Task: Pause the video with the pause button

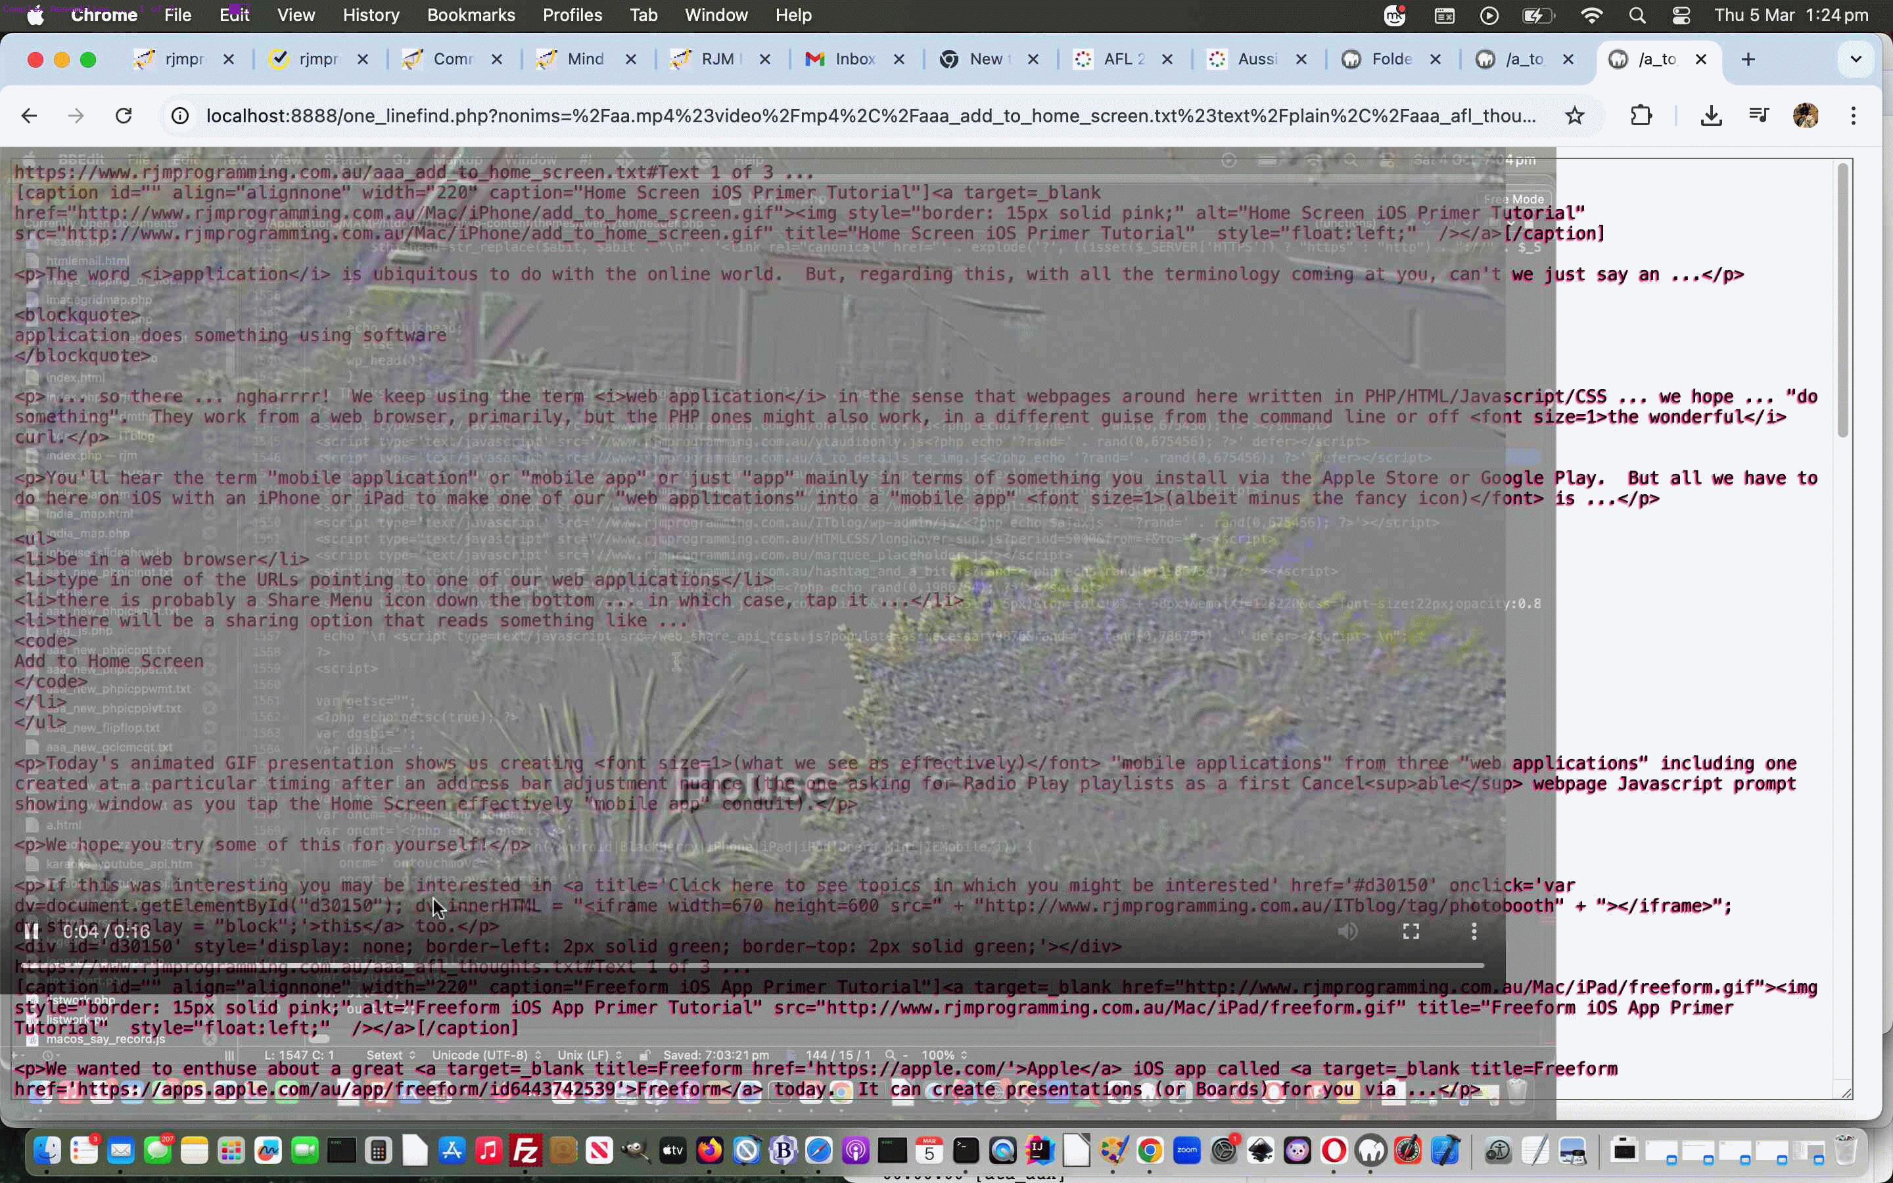Action: click(x=32, y=931)
